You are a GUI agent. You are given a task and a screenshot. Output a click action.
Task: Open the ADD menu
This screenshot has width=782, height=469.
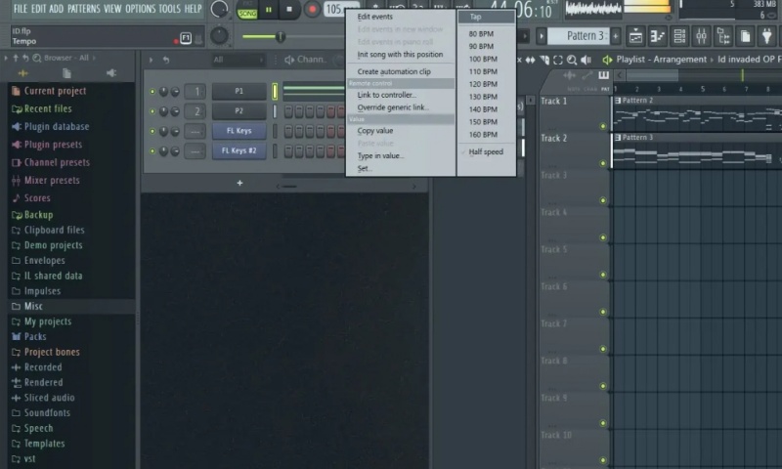[x=57, y=9]
